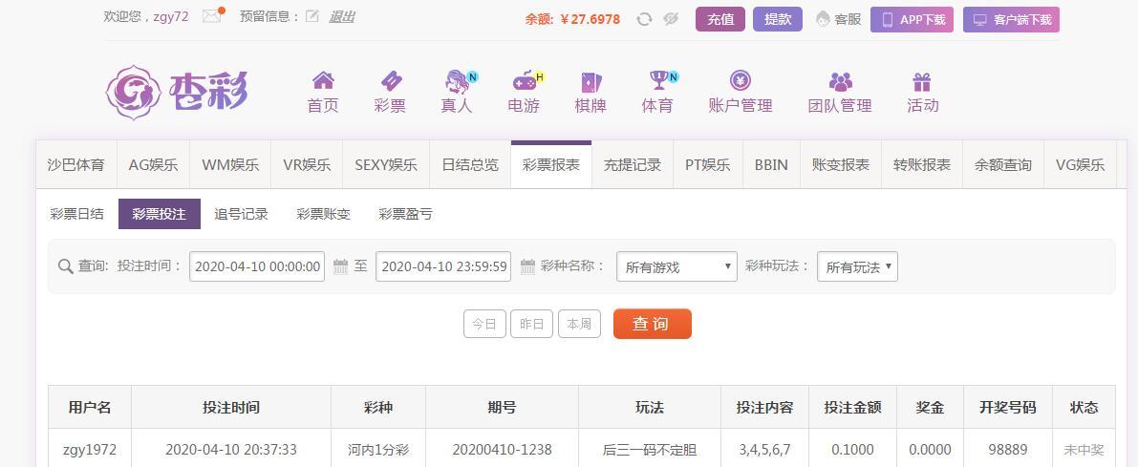Toggle balance visibility eye icon
This screenshot has height=467, width=1138.
coord(671,19)
